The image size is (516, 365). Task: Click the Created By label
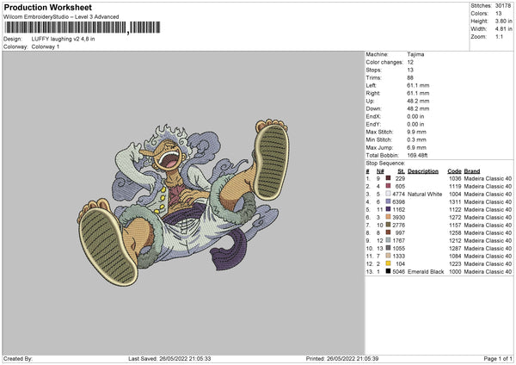coord(18,359)
